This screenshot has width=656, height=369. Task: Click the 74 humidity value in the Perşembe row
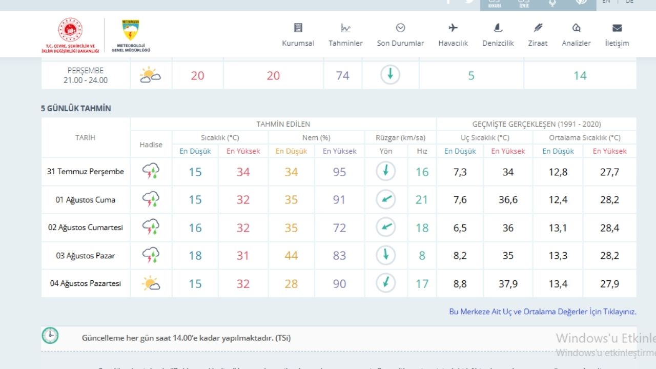pos(343,75)
